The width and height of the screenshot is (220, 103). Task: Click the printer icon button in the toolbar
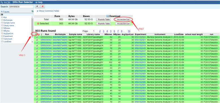coord(37,6)
